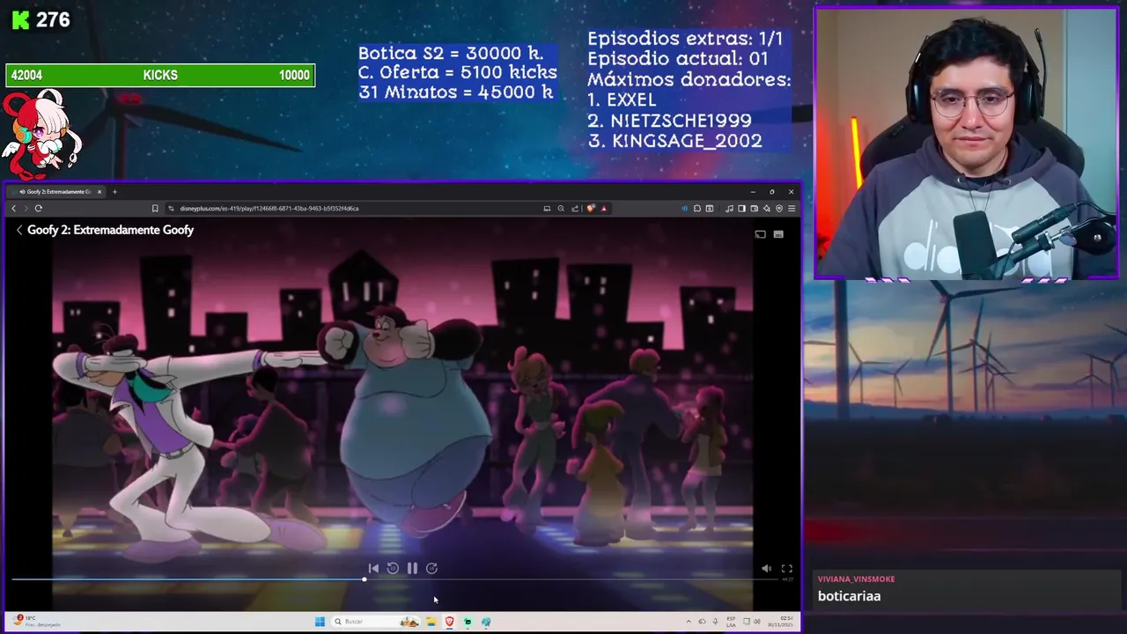Skip forward ten seconds in the video

pos(431,568)
